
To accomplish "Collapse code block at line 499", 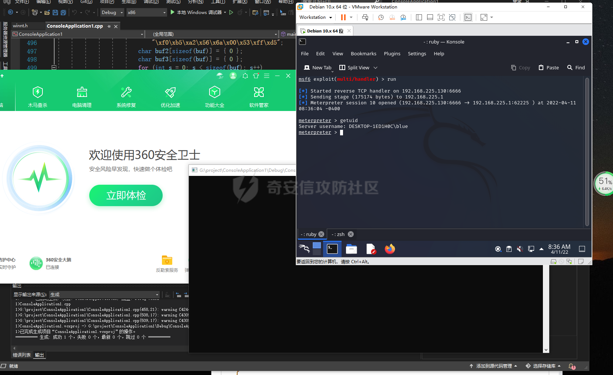I will (x=54, y=68).
